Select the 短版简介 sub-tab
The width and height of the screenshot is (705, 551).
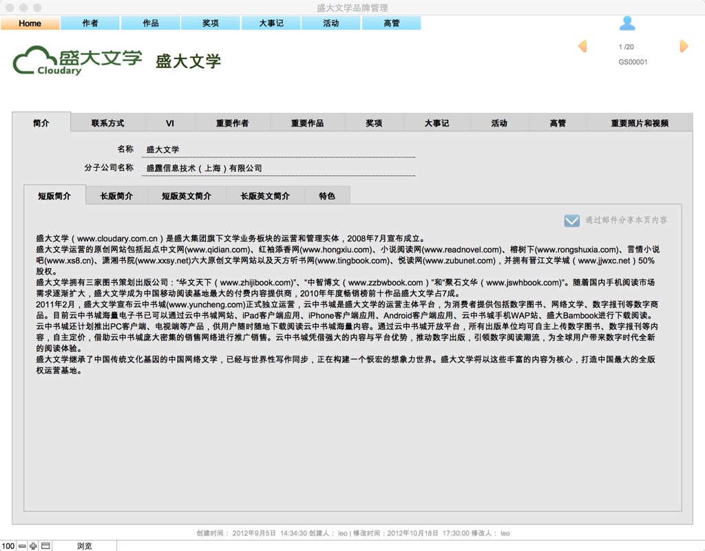(x=55, y=196)
